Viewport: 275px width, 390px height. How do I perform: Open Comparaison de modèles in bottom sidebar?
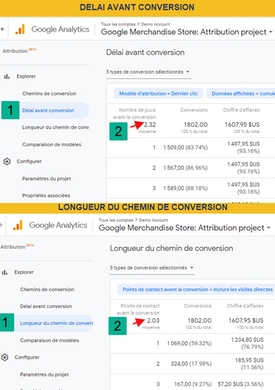[x=49, y=341]
